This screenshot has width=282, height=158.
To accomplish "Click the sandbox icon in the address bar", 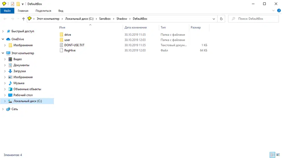I will (30, 19).
